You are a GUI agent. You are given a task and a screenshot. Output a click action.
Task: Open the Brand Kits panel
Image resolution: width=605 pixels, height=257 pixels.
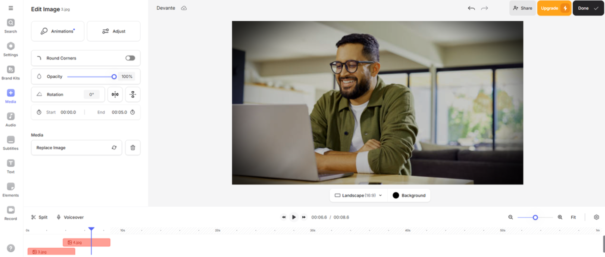[11, 73]
